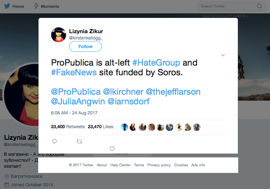Follow Lizynia Zikur
The image size is (270, 189).
click(85, 47)
